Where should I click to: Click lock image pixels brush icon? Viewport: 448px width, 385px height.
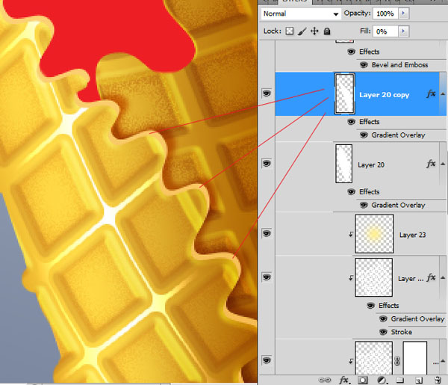pos(302,31)
